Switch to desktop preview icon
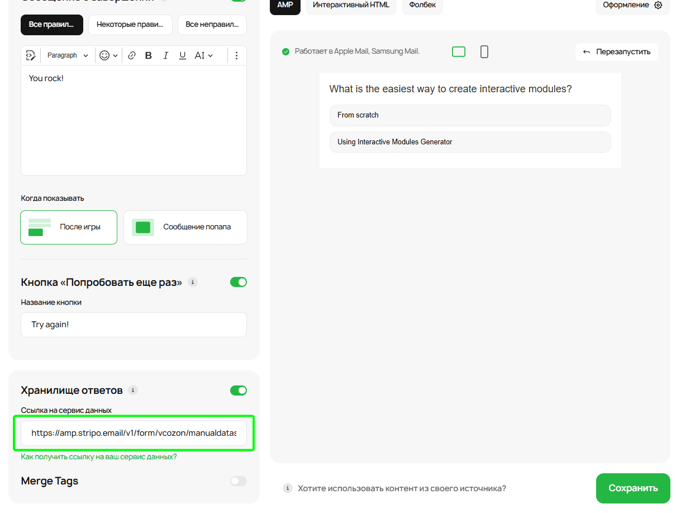This screenshot has height=513, width=676. 458,52
